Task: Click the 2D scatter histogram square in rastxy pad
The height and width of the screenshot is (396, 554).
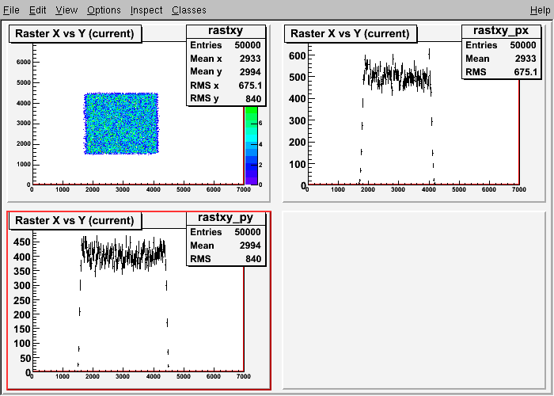Action: (121, 124)
